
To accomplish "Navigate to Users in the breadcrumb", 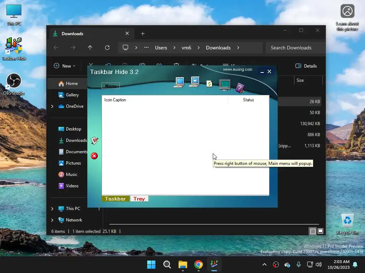I will (x=161, y=48).
